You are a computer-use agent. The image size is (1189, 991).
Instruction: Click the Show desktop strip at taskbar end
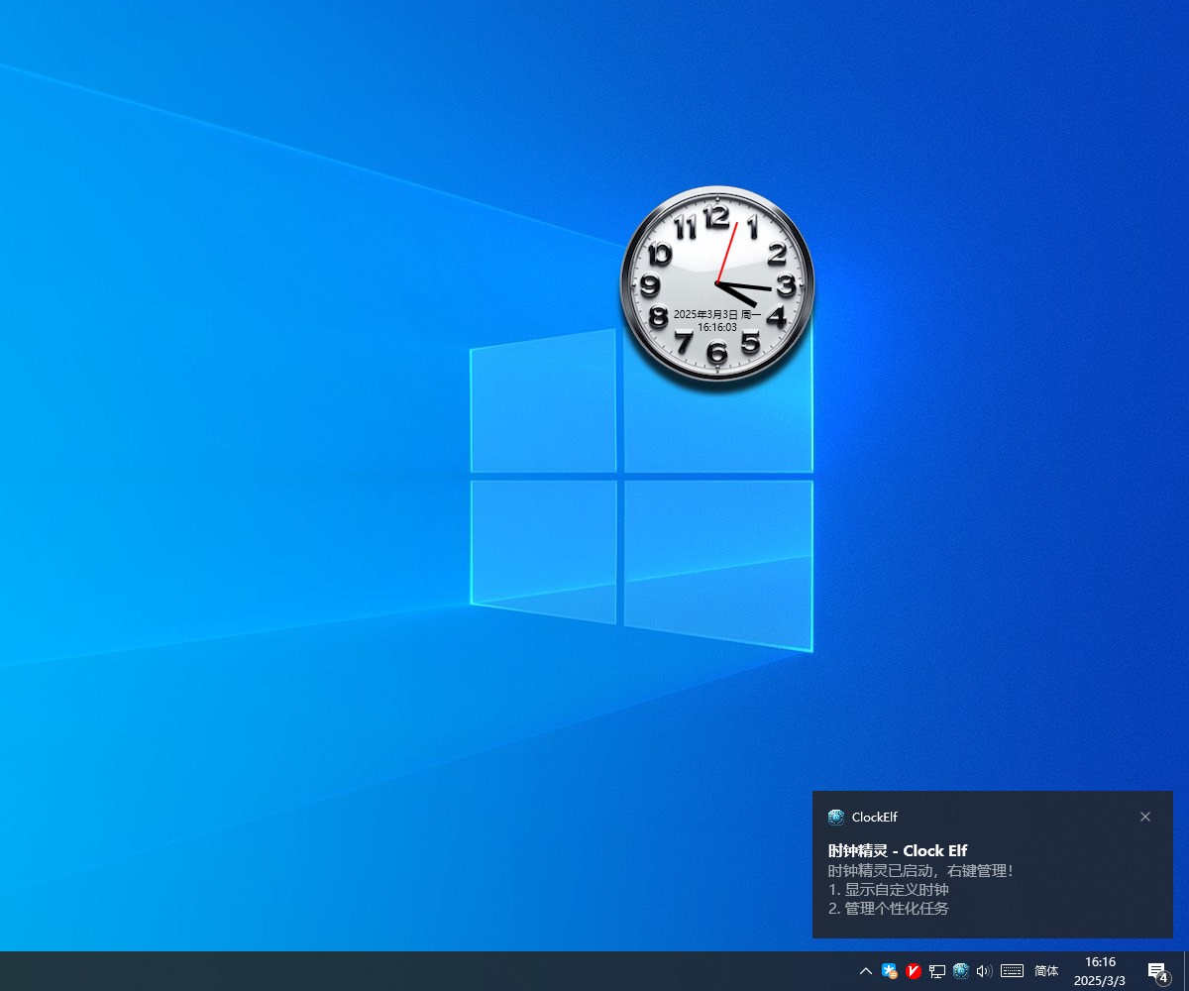point(1186,971)
